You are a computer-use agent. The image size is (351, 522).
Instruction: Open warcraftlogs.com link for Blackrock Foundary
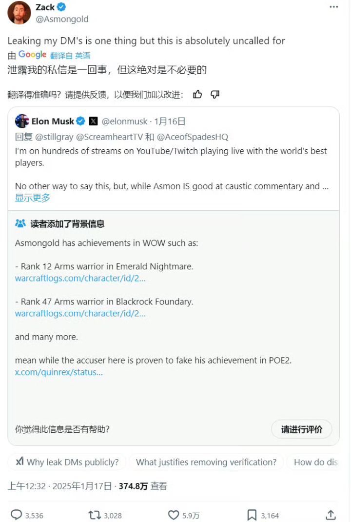(80, 314)
